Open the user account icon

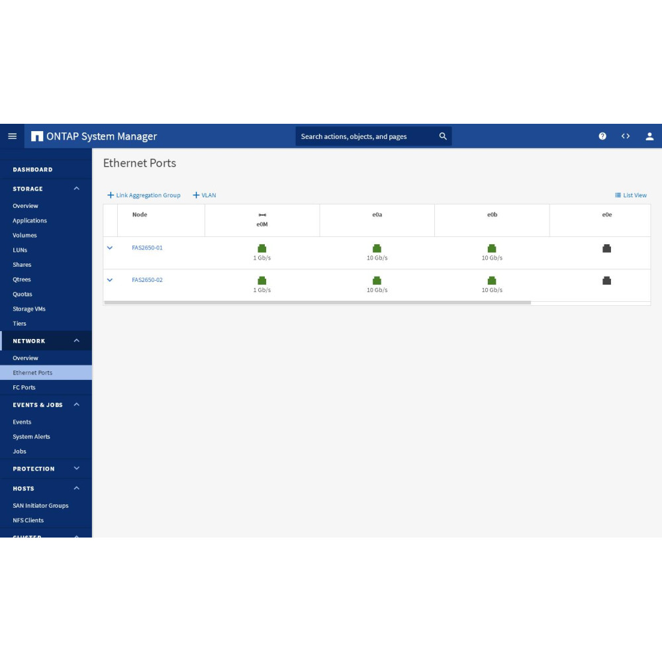point(649,136)
